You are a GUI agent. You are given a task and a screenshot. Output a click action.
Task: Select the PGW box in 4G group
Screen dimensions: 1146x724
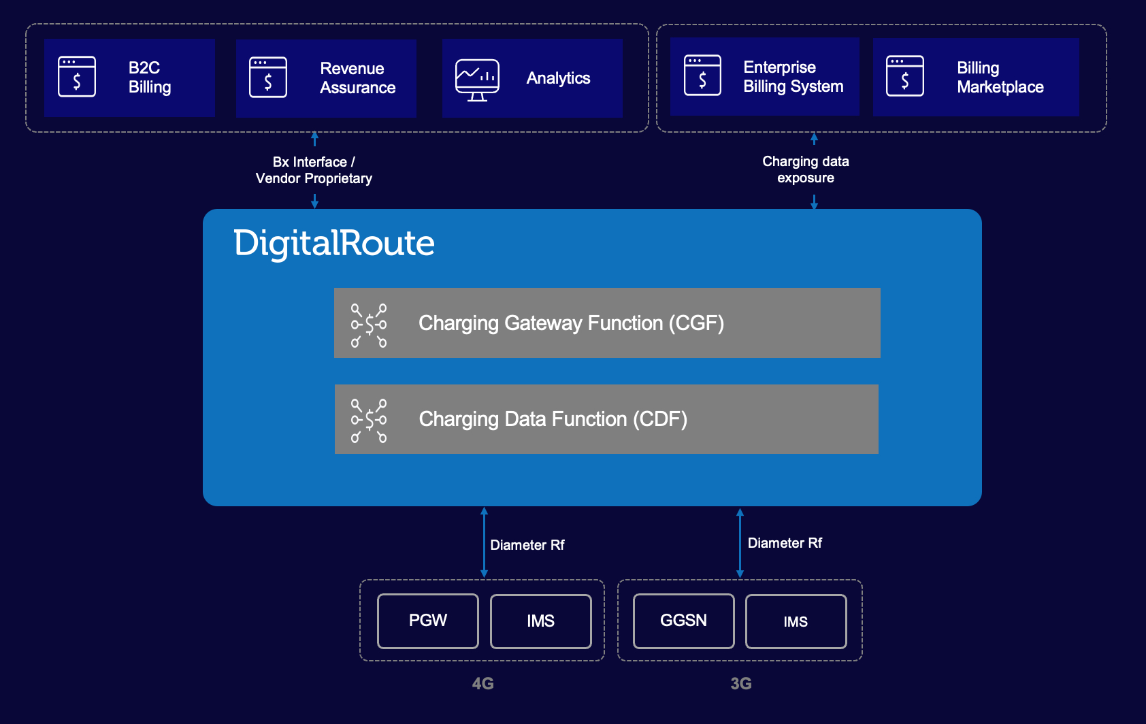428,621
